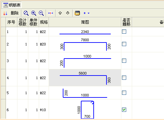Toggle the stirrup checkbox in row 5
The height and width of the screenshot is (120, 164).
(x=124, y=93)
